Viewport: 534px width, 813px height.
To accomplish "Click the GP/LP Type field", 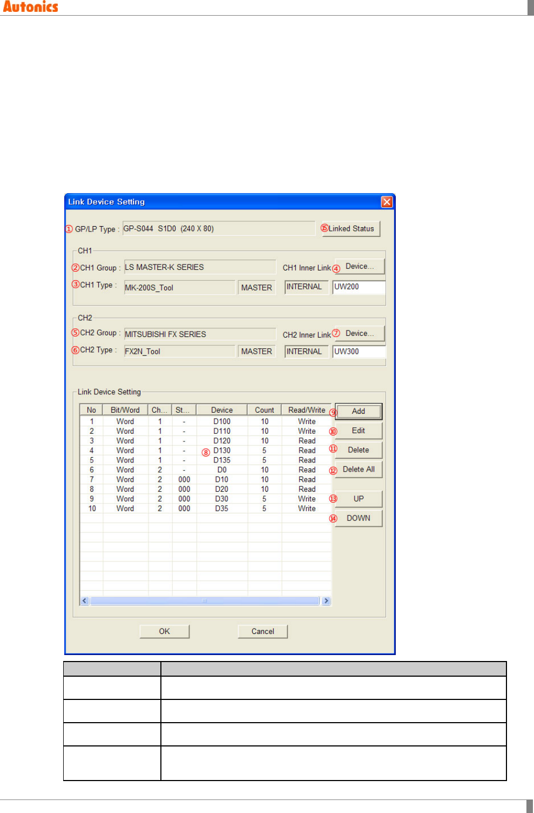I will (219, 228).
